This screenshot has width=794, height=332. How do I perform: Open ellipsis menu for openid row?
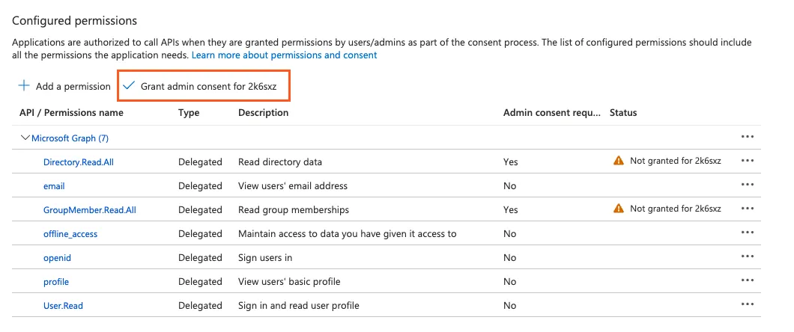click(746, 256)
